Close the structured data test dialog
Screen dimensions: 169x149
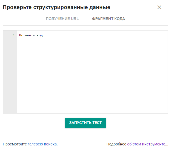coord(159,7)
